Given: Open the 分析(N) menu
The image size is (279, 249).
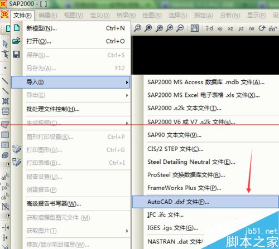Looking at the screenshot, I should click(x=230, y=15).
